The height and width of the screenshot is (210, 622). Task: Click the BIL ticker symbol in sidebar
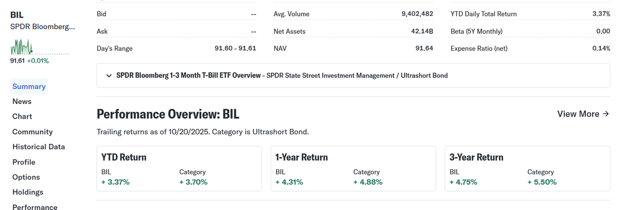point(17,15)
